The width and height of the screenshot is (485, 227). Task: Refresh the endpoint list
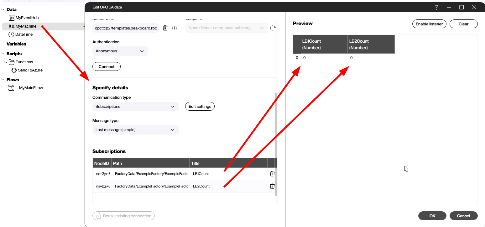273,28
